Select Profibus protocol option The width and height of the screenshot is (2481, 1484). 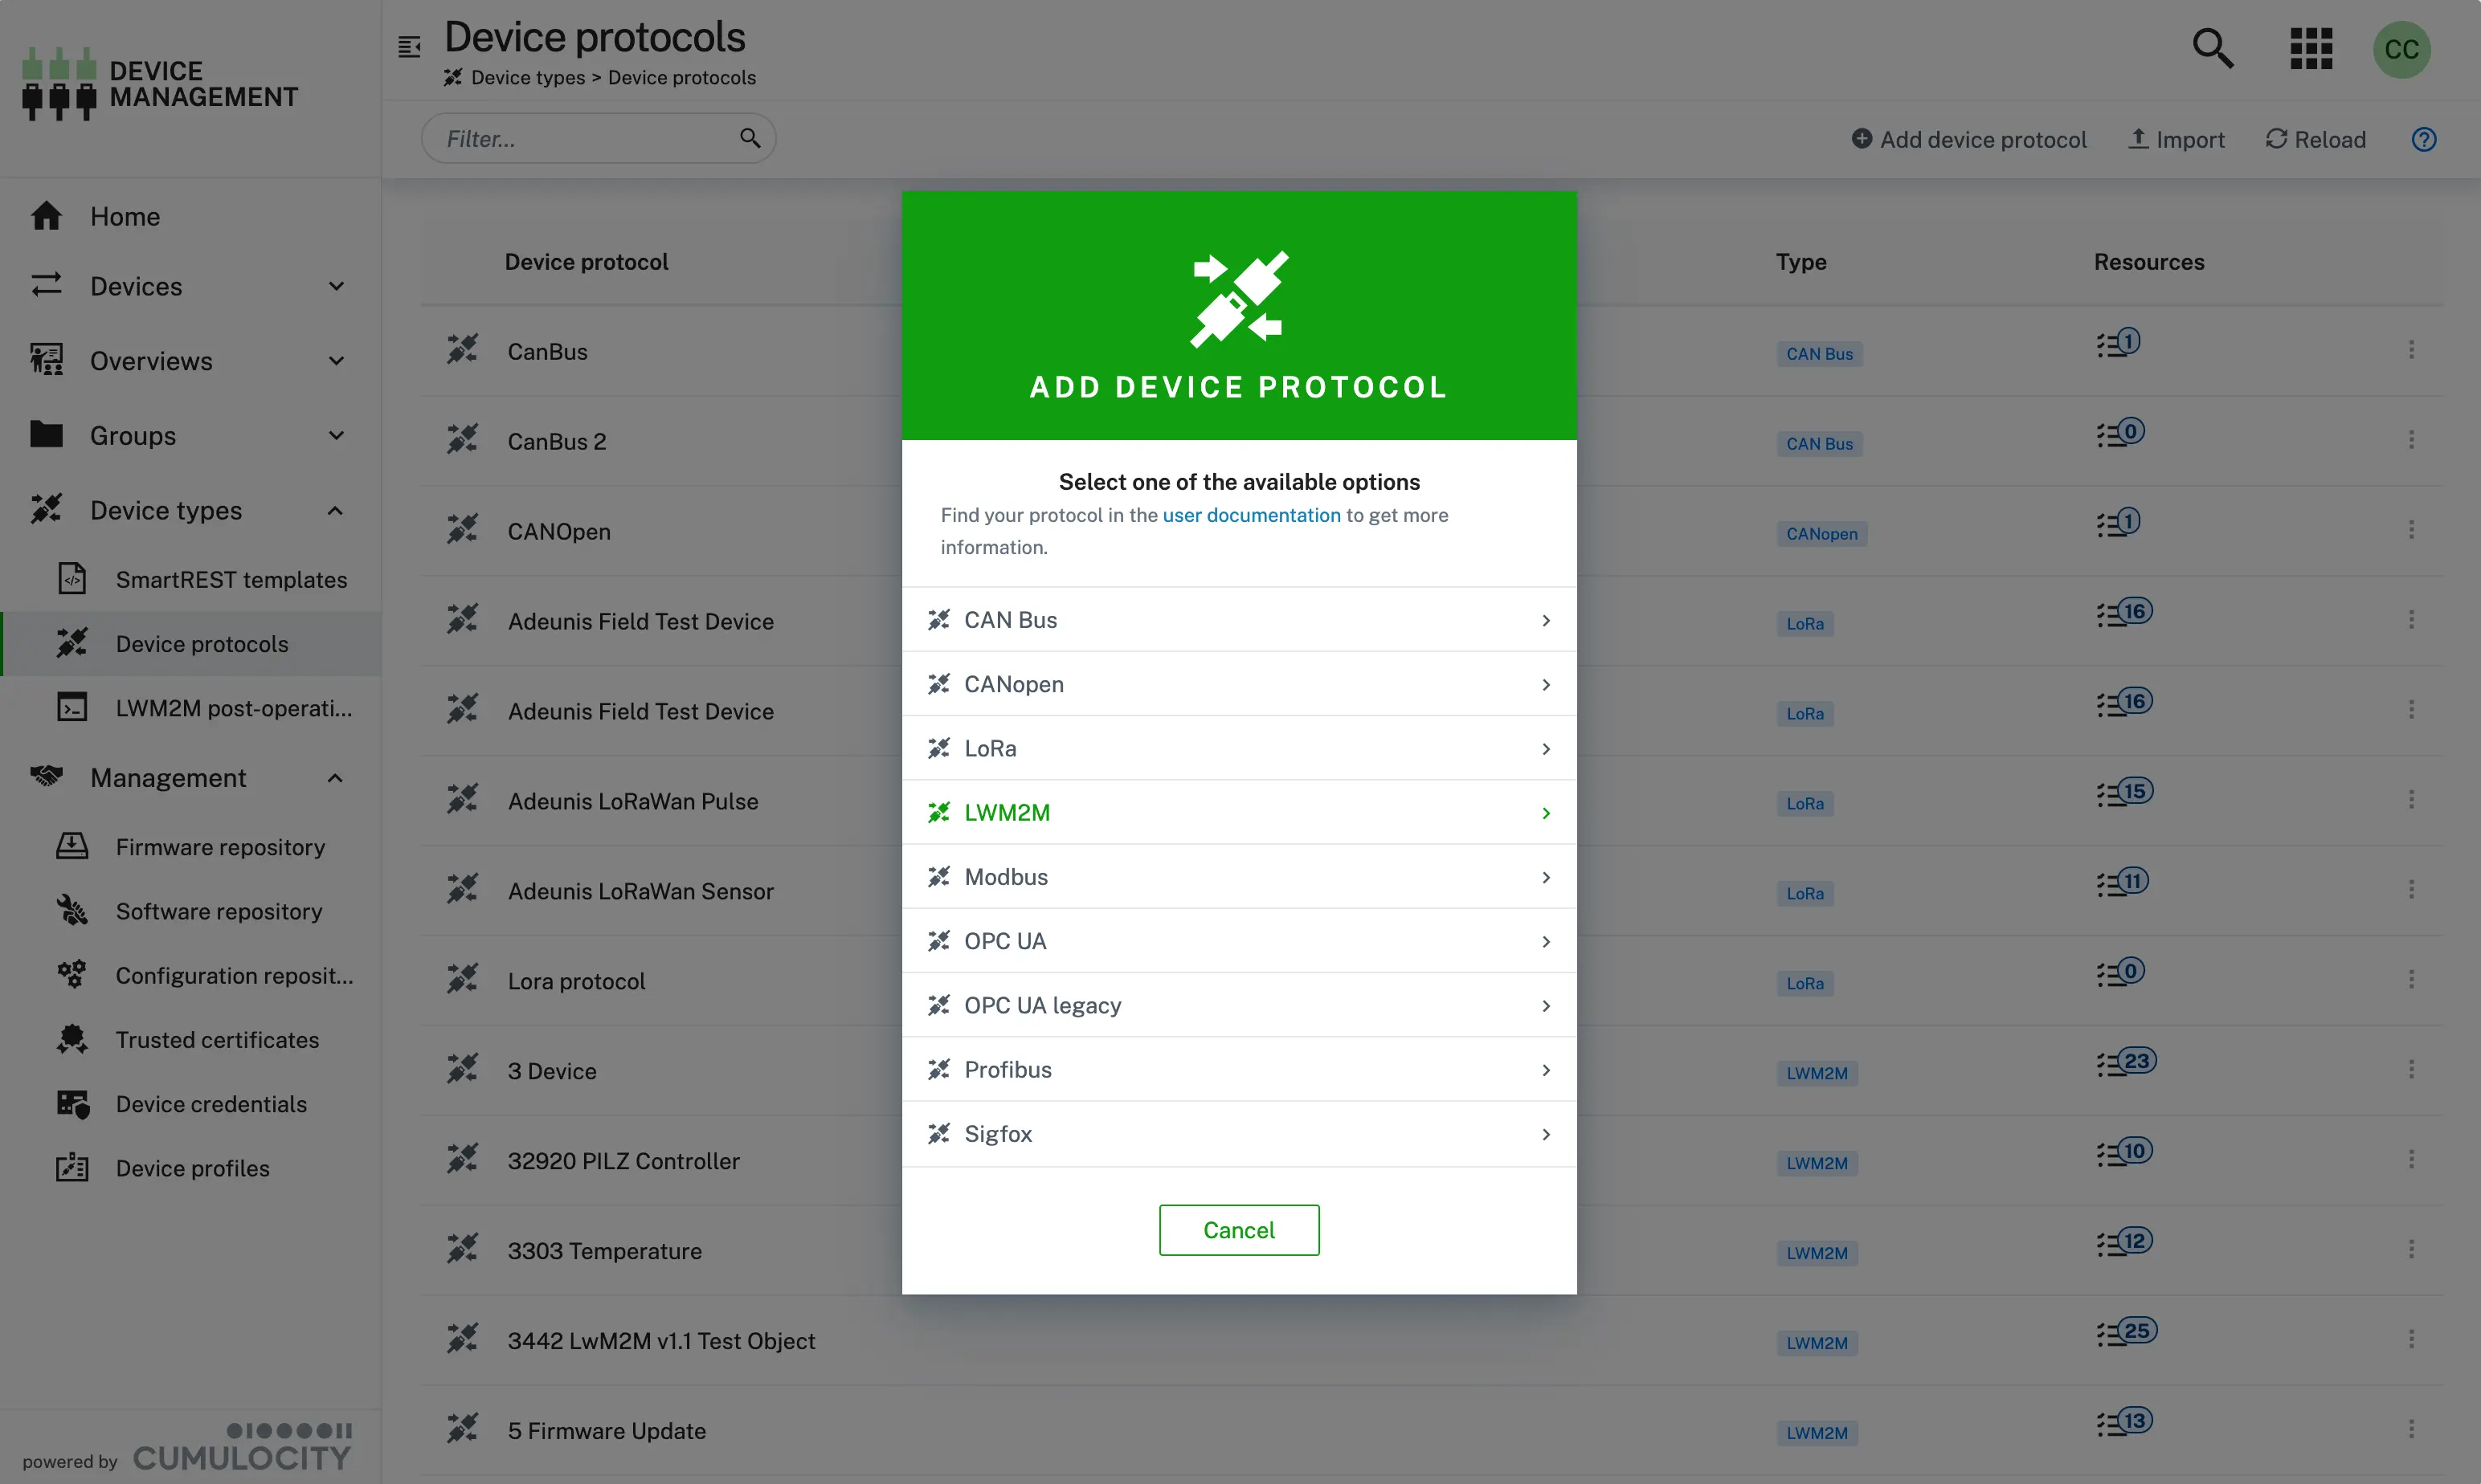tap(1239, 1069)
